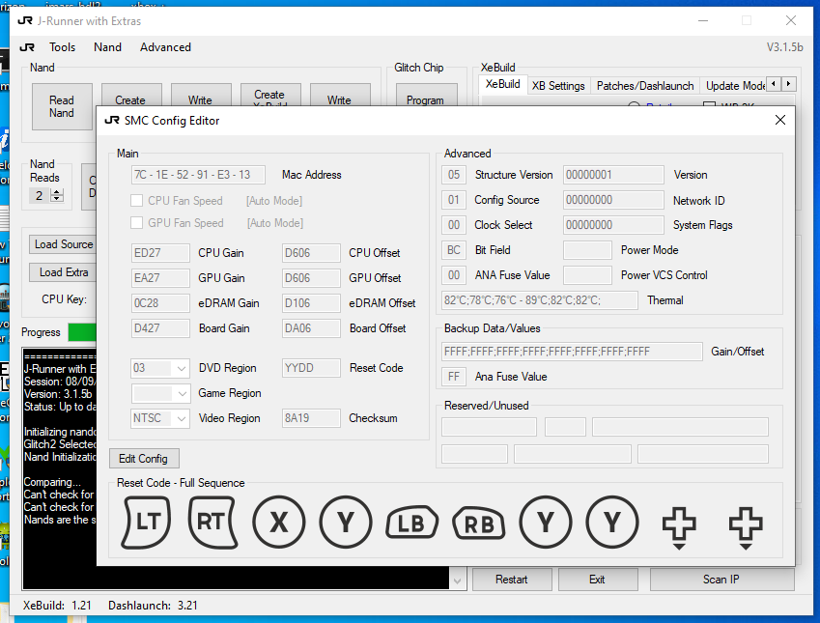The width and height of the screenshot is (820, 623).
Task: Click the JR logo in J-Runner menu bar
Action: point(27,47)
